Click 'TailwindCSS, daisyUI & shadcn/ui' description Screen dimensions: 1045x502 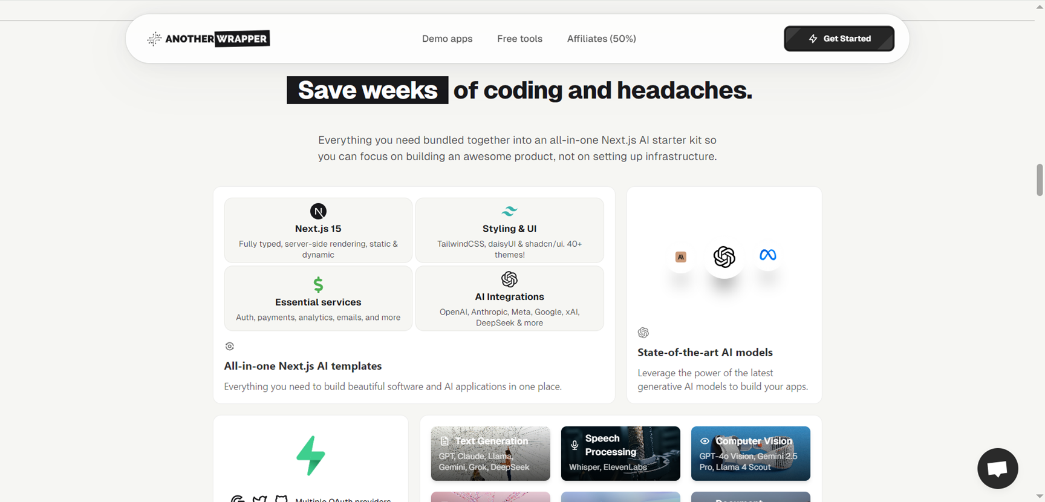pyautogui.click(x=509, y=249)
